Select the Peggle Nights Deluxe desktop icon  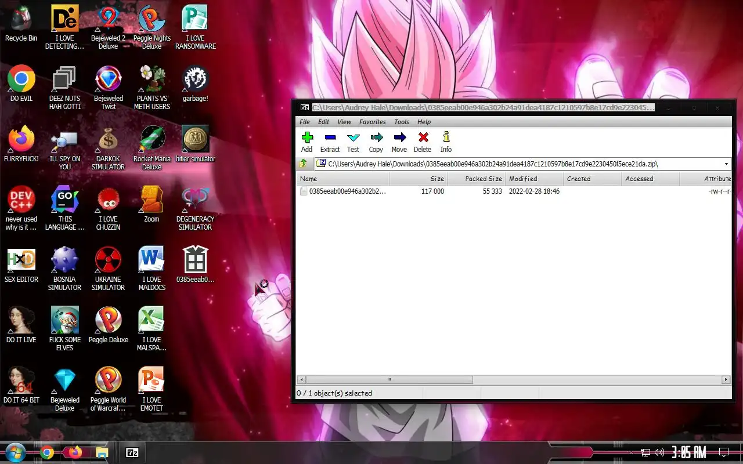tap(152, 27)
